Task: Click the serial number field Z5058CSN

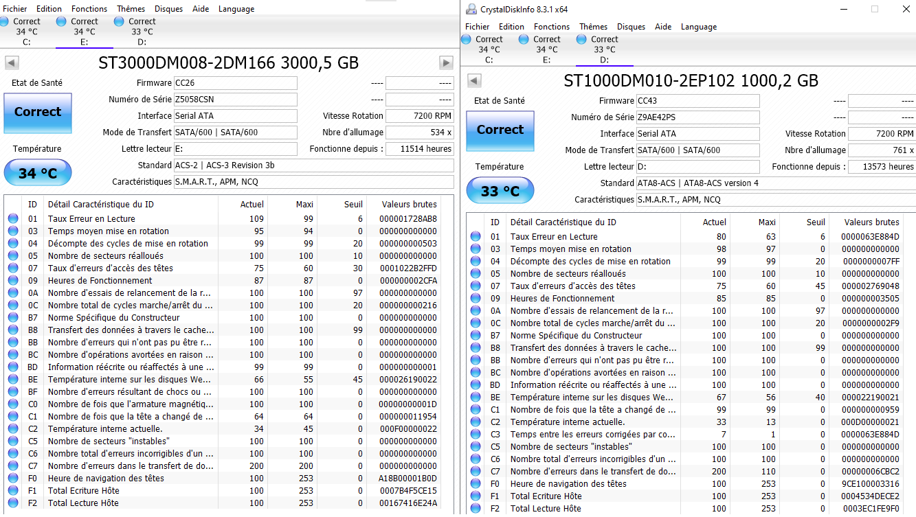Action: pyautogui.click(x=235, y=100)
